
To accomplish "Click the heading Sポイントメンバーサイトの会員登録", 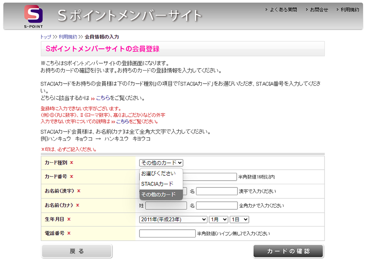I will tap(102, 49).
